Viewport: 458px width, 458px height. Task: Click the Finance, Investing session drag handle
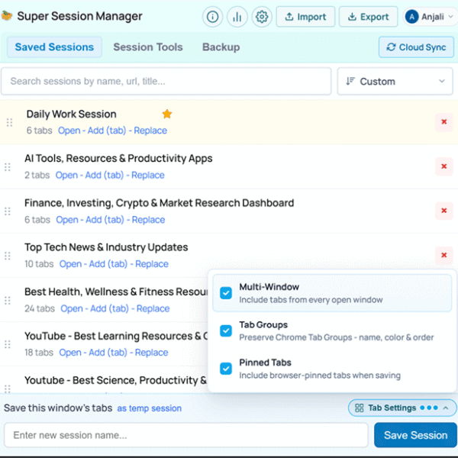pos(8,211)
